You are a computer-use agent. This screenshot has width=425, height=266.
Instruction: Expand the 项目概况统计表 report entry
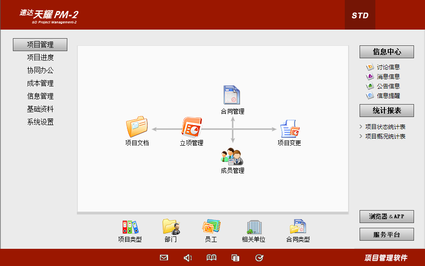385,137
